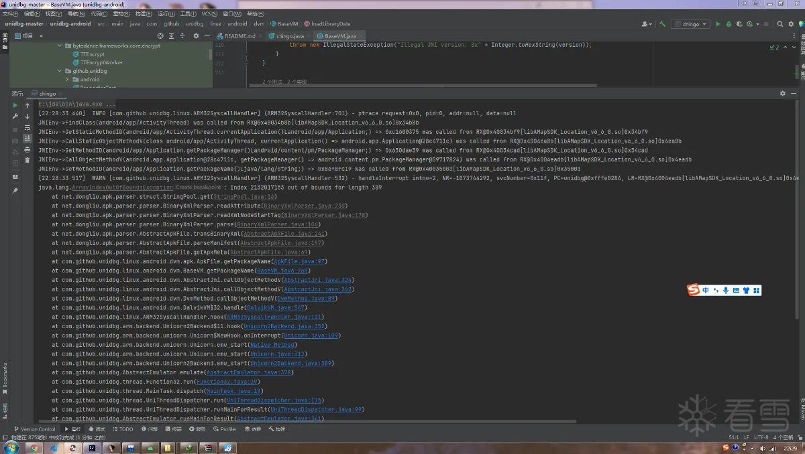Click Create breakpoint hint link
The width and height of the screenshot is (805, 454).
pyautogui.click(x=199, y=187)
